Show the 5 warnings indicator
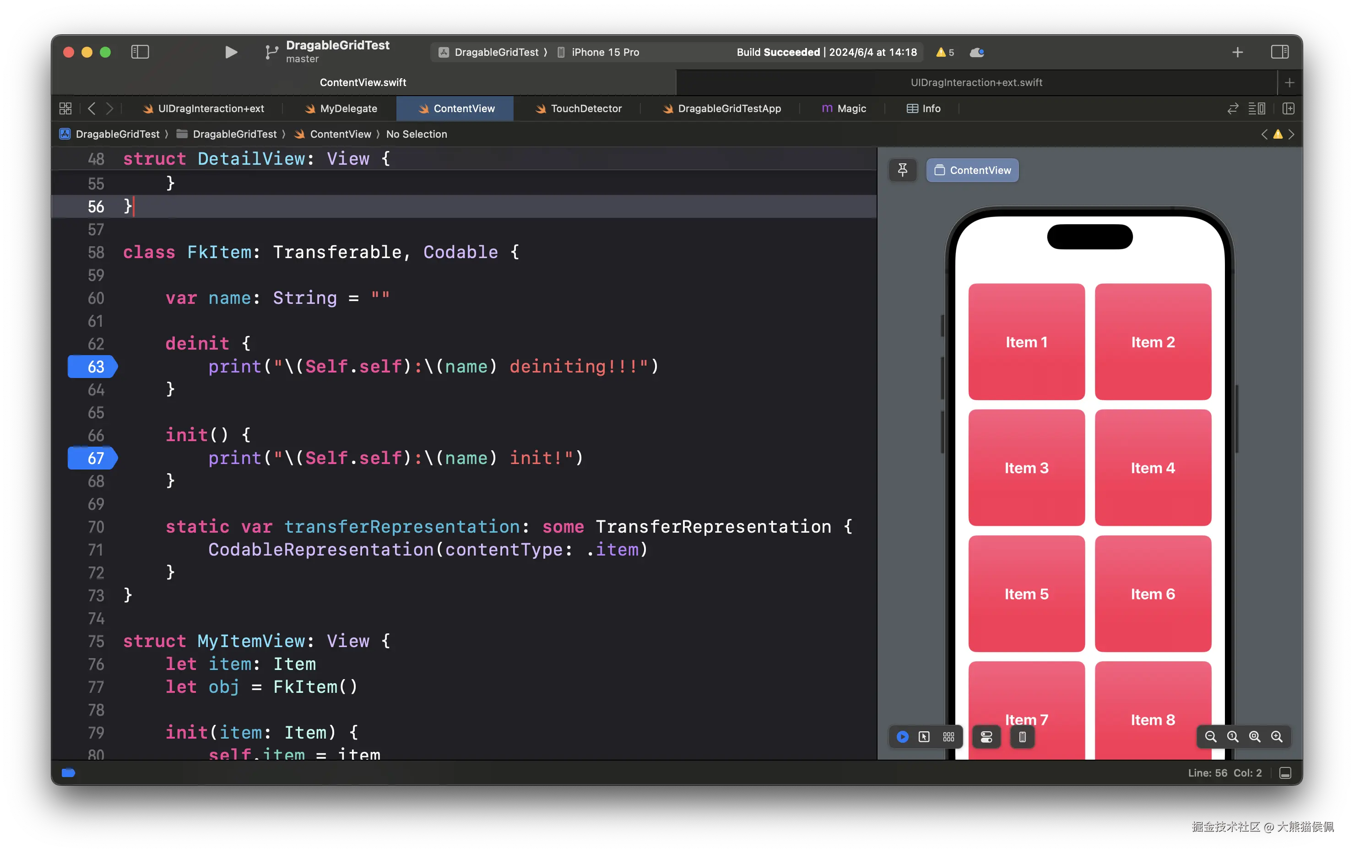The image size is (1354, 853). coord(945,52)
